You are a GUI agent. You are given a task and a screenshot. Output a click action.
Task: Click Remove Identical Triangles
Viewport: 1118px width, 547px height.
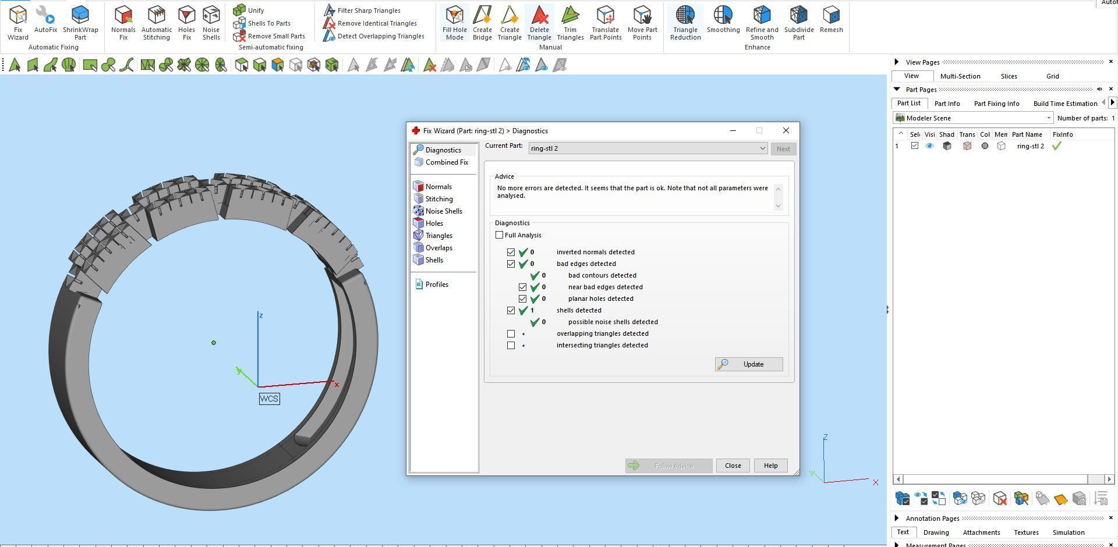pos(370,23)
